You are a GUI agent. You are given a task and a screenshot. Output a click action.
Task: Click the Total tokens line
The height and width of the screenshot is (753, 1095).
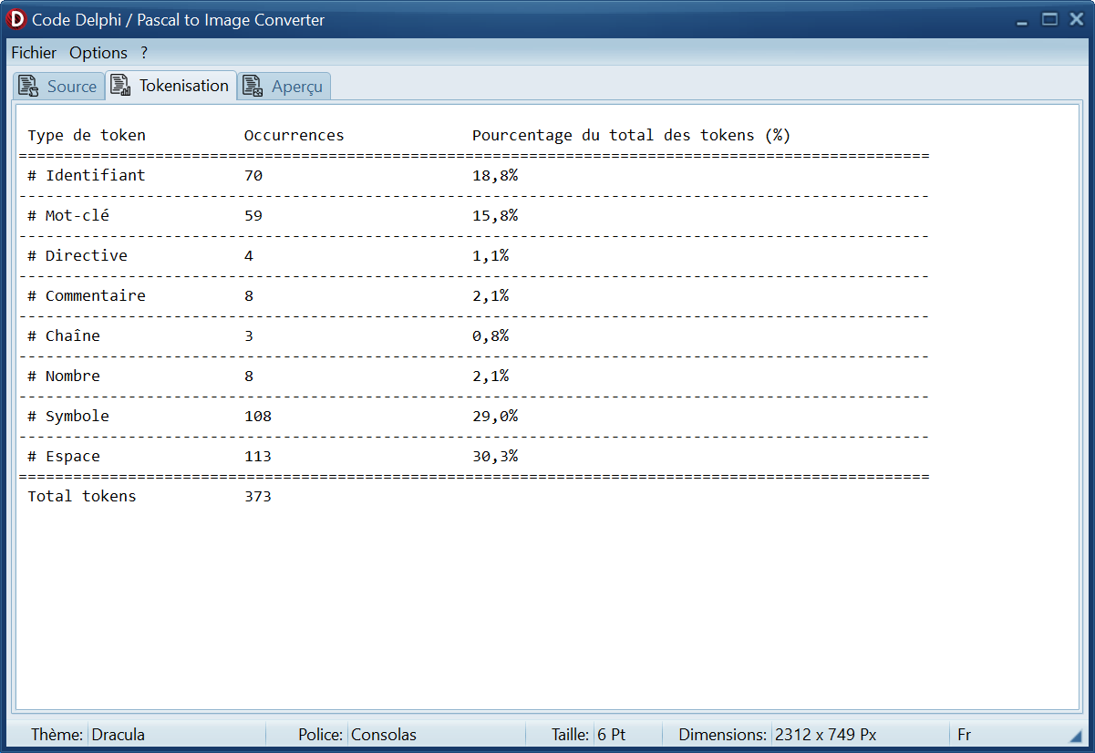click(x=82, y=497)
